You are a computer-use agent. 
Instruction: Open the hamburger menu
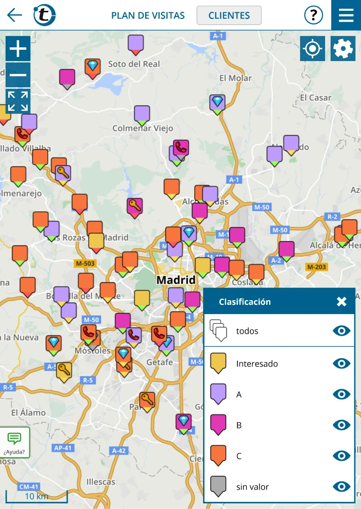point(346,15)
